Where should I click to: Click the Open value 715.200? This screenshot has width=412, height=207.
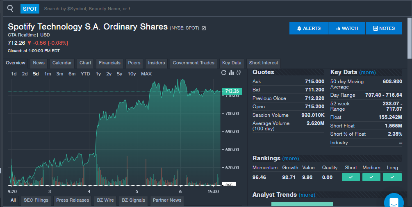[314, 107]
